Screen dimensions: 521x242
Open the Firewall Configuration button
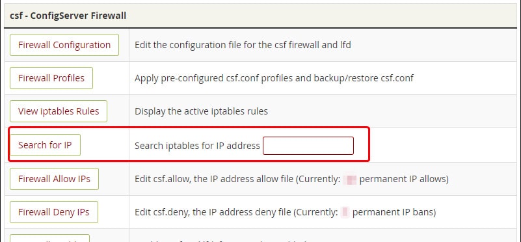click(64, 45)
